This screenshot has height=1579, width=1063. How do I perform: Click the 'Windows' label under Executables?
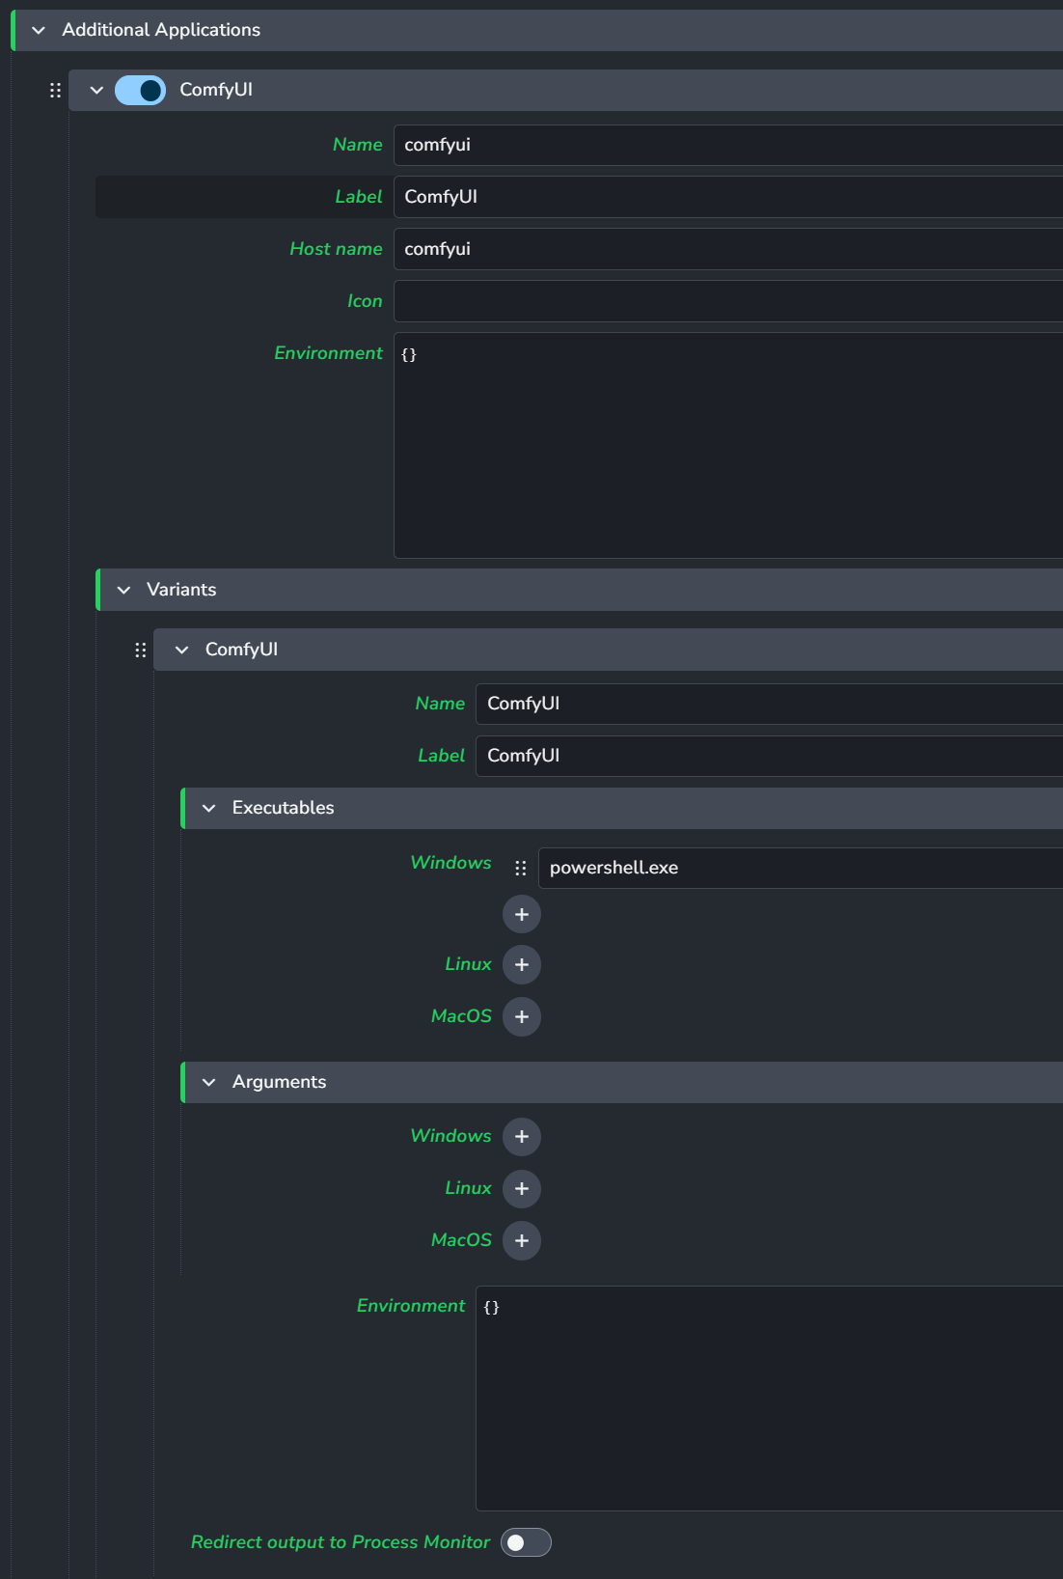[x=450, y=862]
